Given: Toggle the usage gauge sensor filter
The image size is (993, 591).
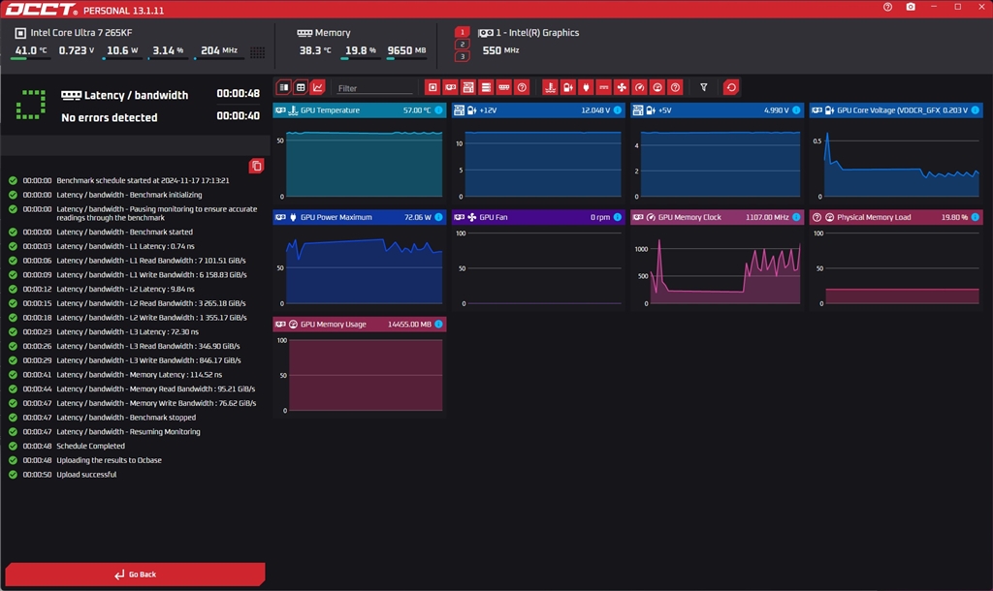Looking at the screenshot, I should pyautogui.click(x=657, y=87).
